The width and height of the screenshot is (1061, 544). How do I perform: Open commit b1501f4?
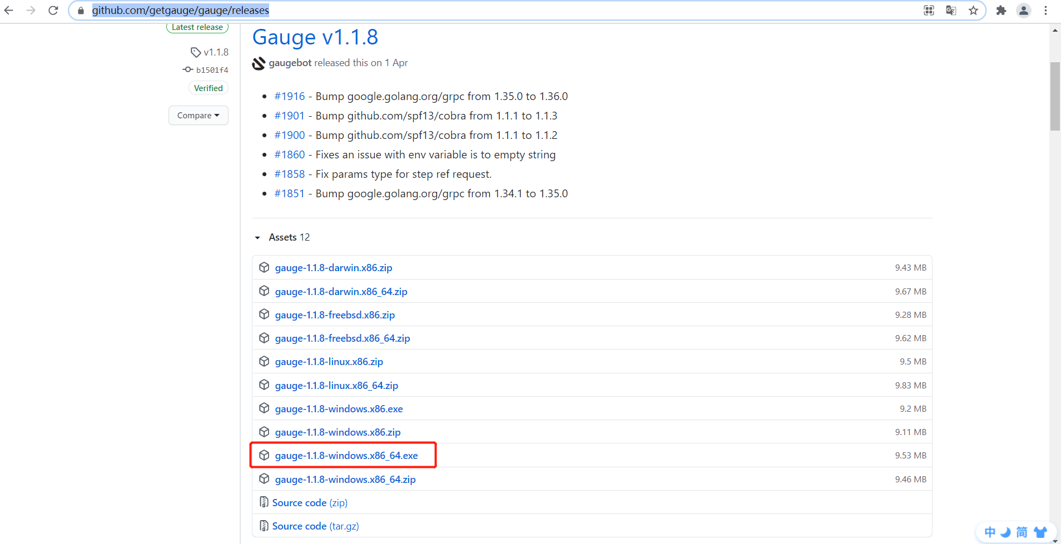pos(212,70)
